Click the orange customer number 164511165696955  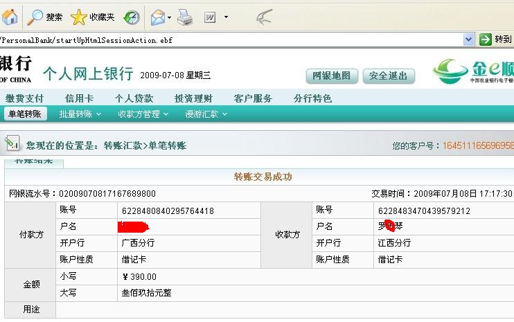pyautogui.click(x=478, y=145)
